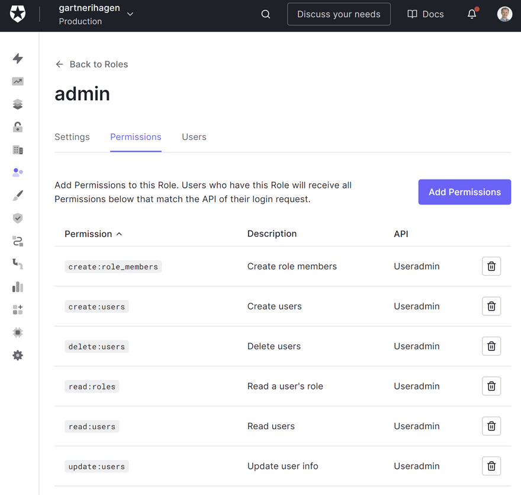Open the Applications stacked layers icon

pos(18,104)
